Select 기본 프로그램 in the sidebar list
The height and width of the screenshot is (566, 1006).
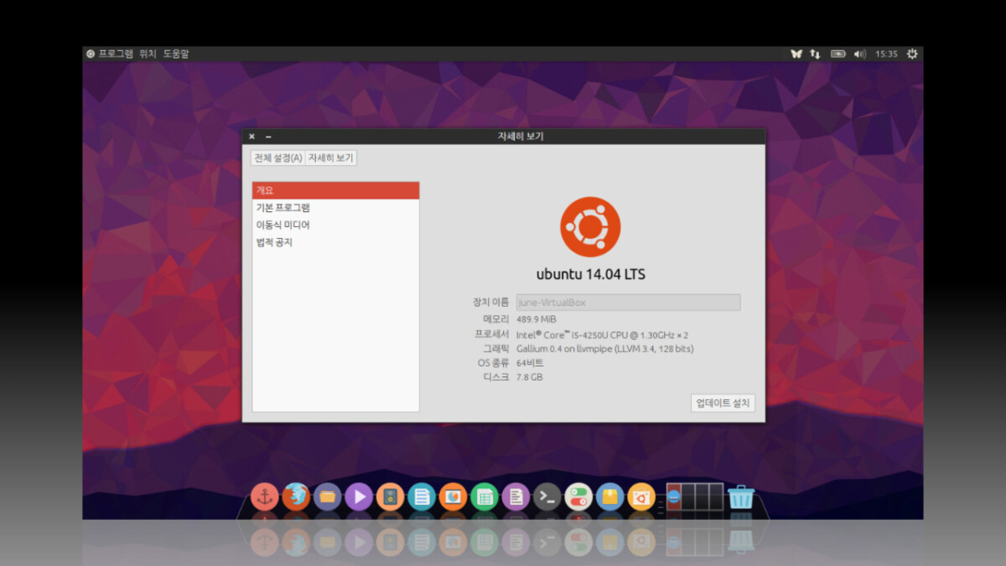coord(335,208)
